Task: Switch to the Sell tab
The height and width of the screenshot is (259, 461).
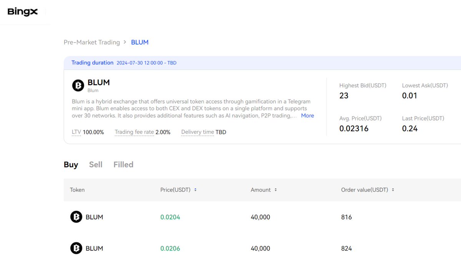Action: coord(96,165)
